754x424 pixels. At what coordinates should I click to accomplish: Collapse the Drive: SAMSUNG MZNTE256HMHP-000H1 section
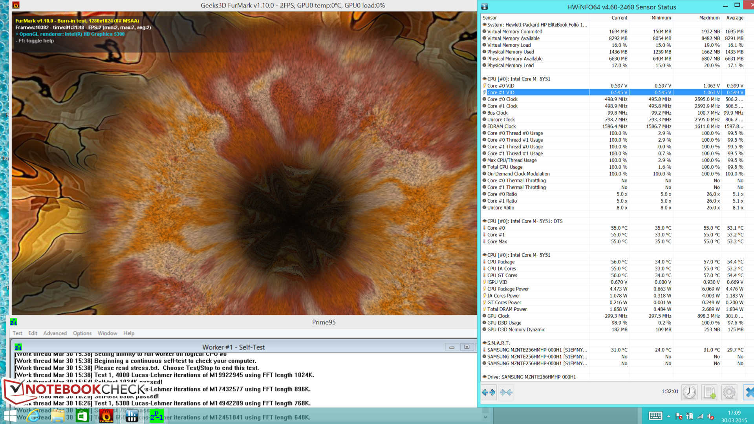click(484, 377)
